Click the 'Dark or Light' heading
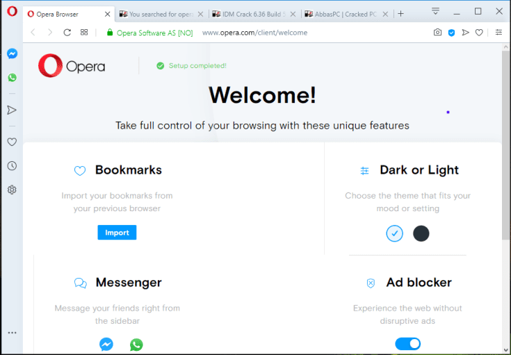 [x=419, y=170]
